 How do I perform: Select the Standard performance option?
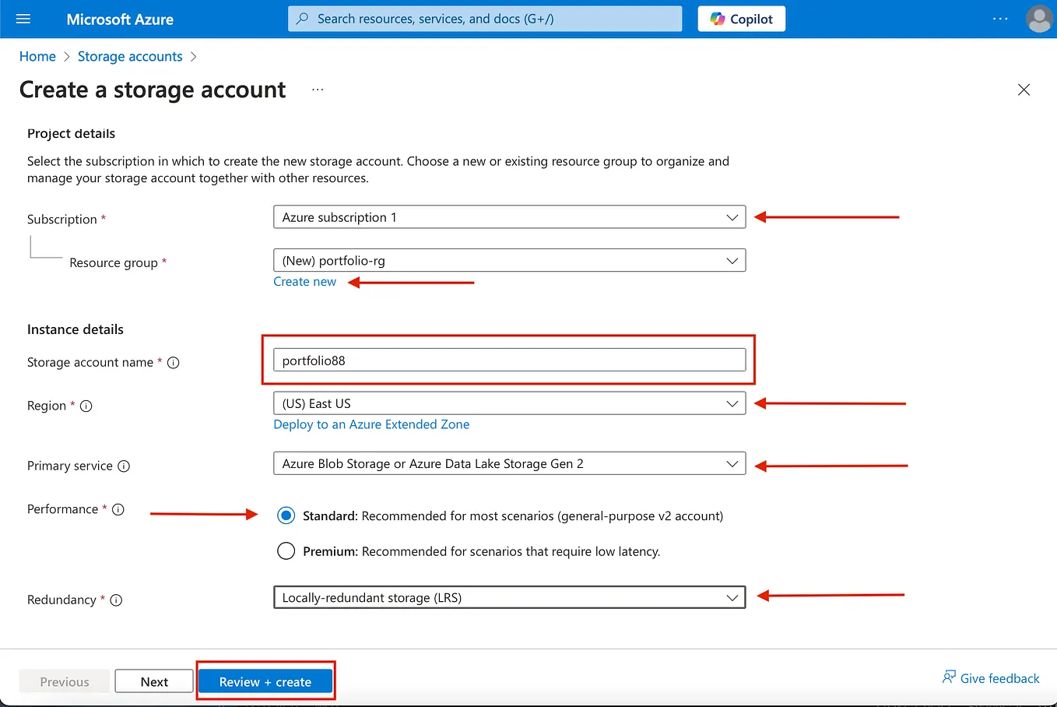tap(286, 515)
